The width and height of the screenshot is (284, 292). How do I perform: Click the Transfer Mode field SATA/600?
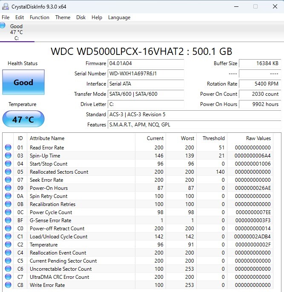tap(146, 94)
